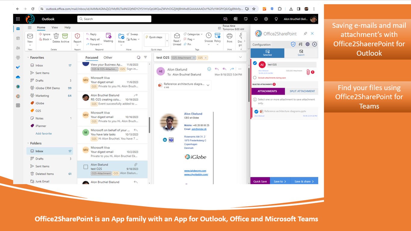Collapse the Folders section
The width and height of the screenshot is (411, 231).
28,143
